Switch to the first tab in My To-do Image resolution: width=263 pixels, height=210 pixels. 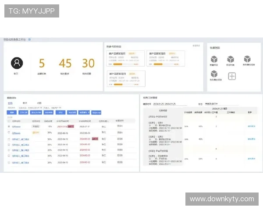tap(10, 103)
